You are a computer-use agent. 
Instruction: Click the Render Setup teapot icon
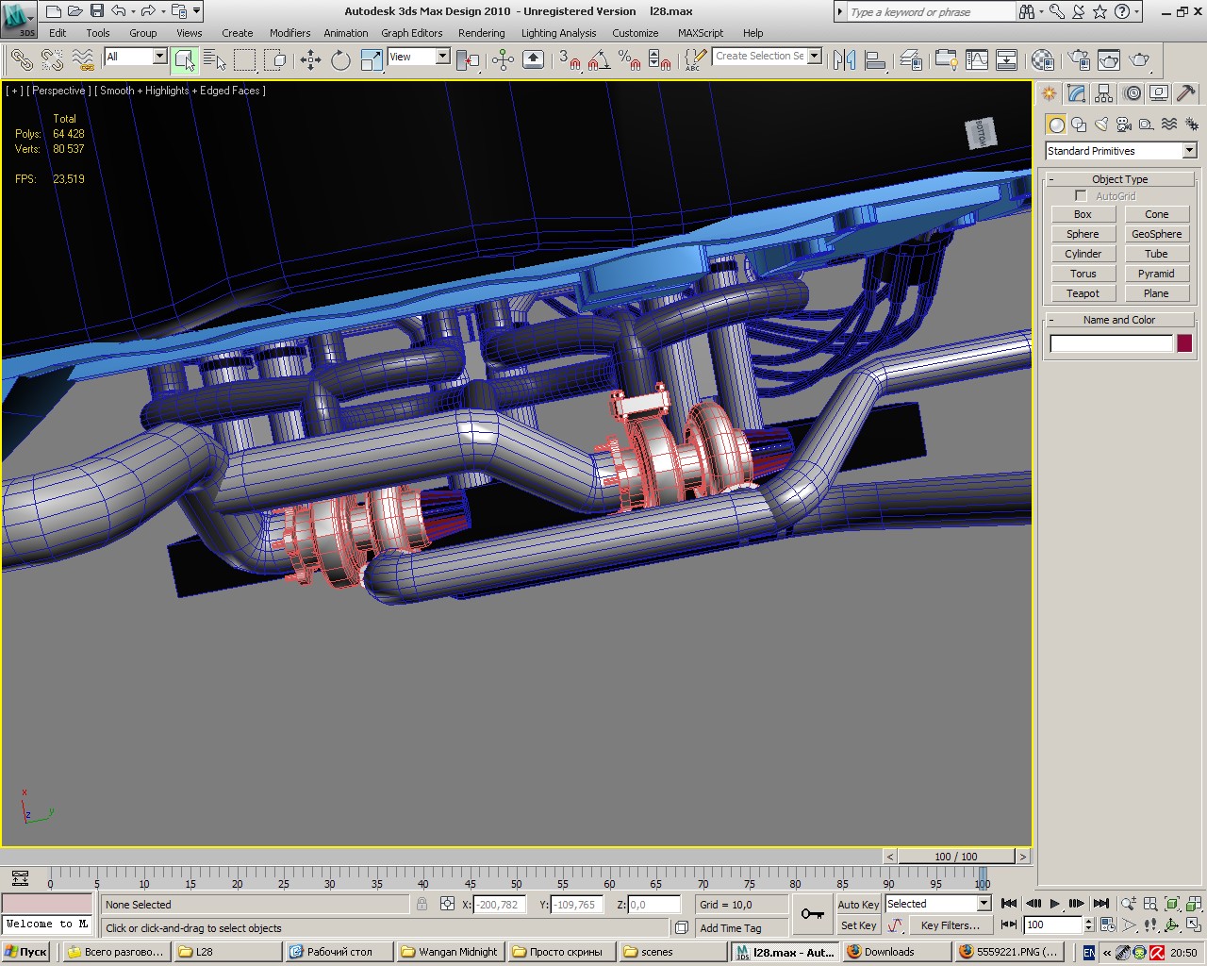pos(1080,60)
